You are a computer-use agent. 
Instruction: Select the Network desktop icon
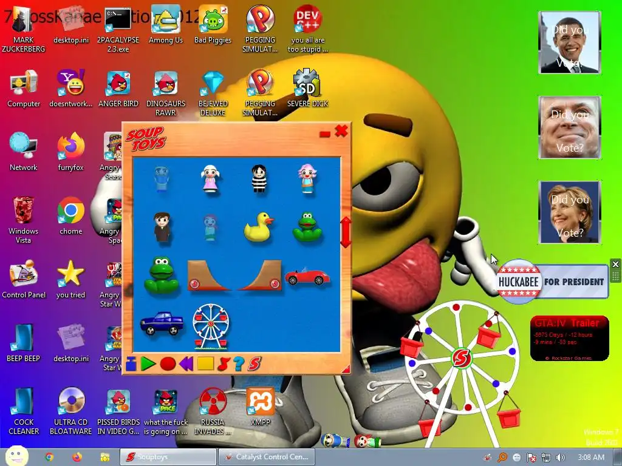point(24,152)
